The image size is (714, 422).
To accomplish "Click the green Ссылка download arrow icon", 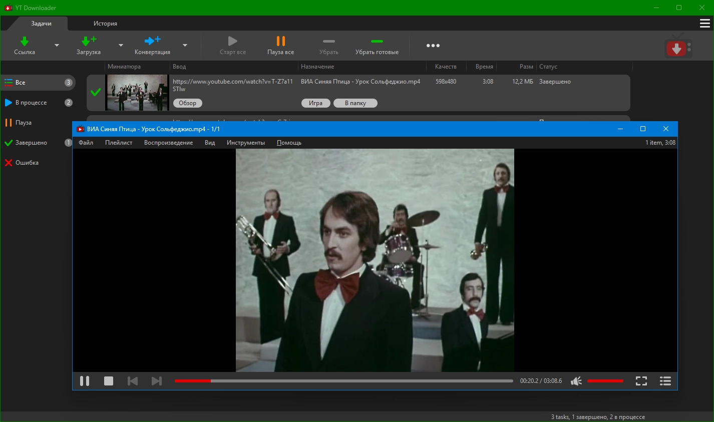I will pos(24,42).
